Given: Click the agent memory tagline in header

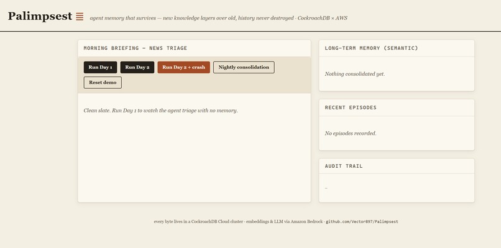Looking at the screenshot, I should coord(219,18).
